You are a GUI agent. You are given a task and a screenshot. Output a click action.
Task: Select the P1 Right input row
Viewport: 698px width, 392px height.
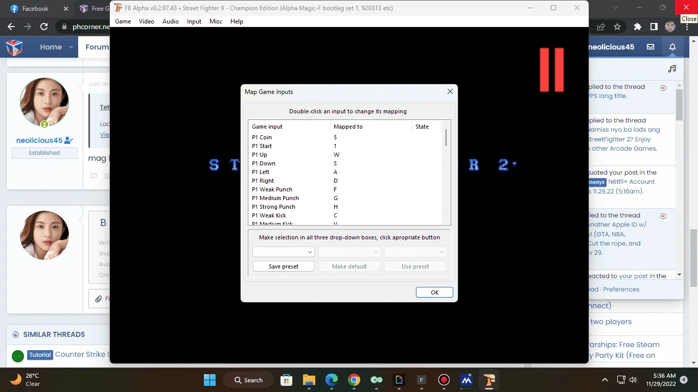pos(344,181)
